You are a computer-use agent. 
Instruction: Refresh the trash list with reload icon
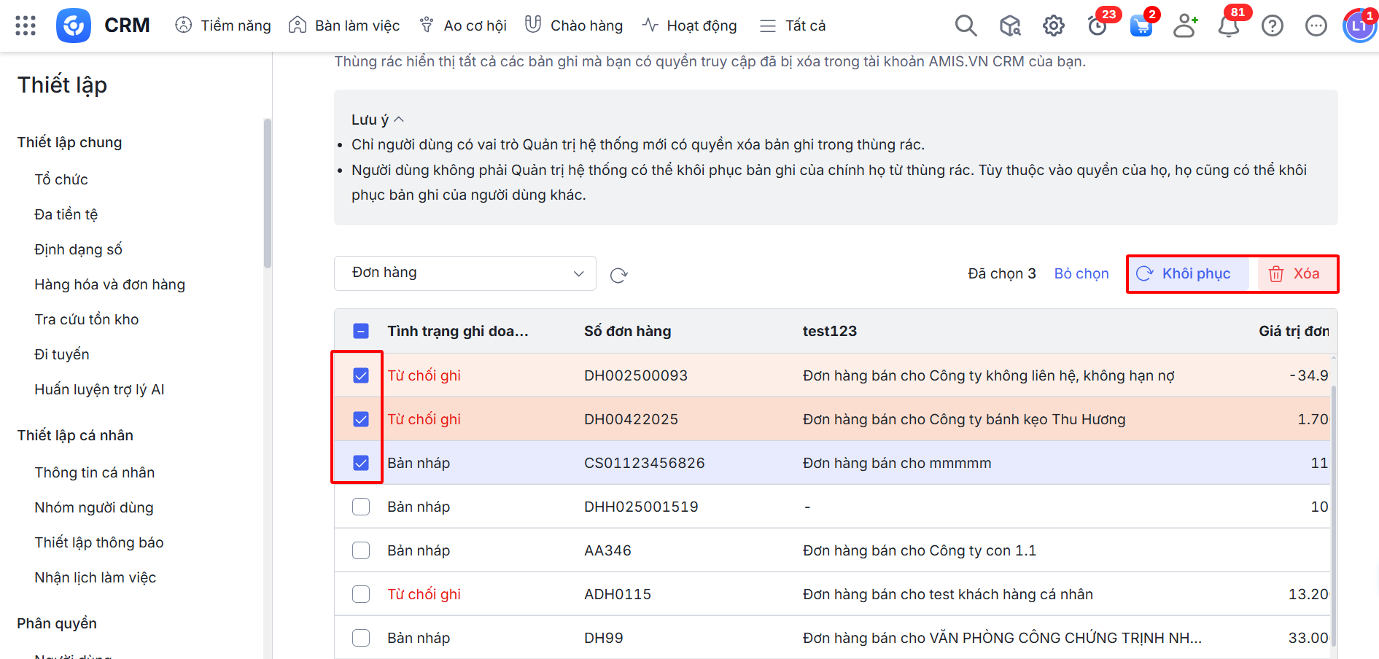pos(618,275)
